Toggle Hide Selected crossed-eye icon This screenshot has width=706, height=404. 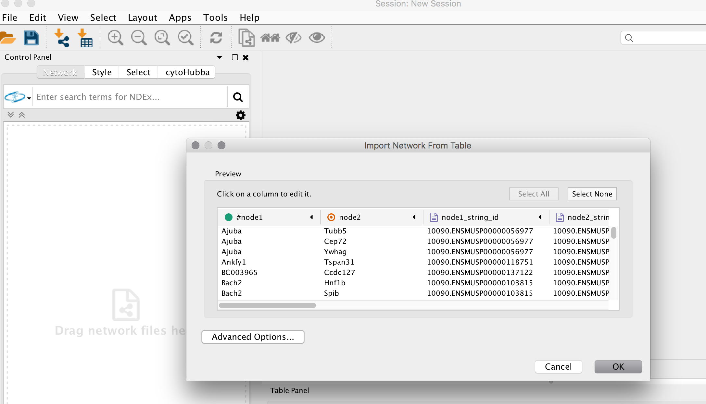pyautogui.click(x=293, y=38)
